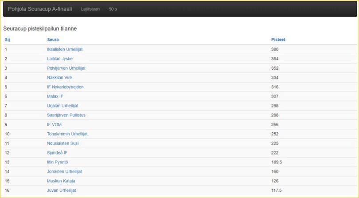Open the Nakkilan Vire club link
This screenshot has width=359, height=198.
[59, 78]
